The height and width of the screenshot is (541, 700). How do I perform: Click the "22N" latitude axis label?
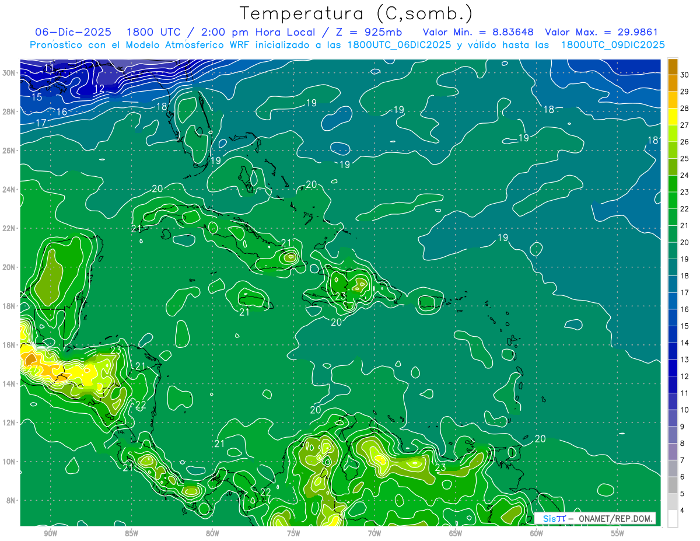pyautogui.click(x=9, y=228)
